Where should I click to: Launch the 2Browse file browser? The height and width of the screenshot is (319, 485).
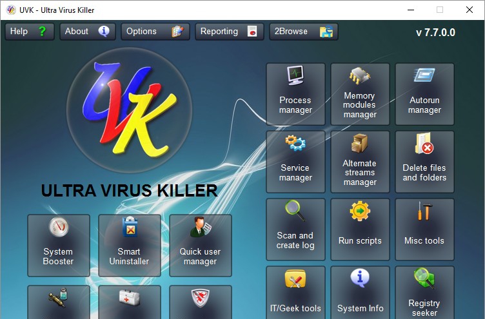[x=304, y=32]
